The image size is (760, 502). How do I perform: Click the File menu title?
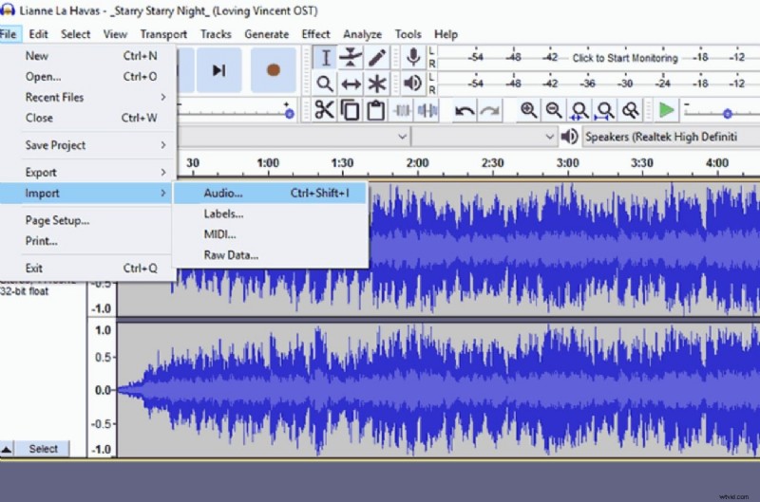tap(9, 34)
